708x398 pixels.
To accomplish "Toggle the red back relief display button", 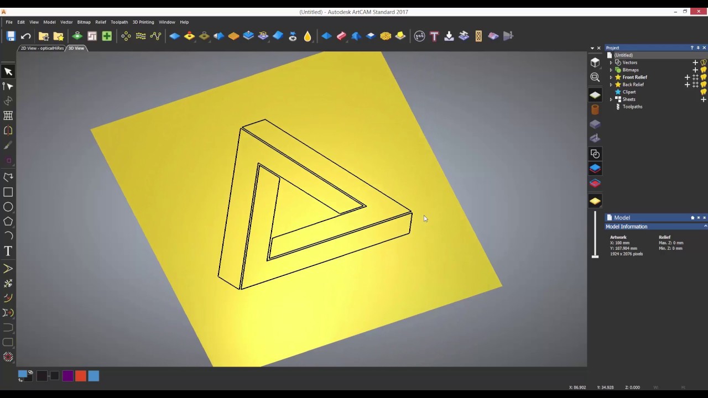I will [595, 184].
